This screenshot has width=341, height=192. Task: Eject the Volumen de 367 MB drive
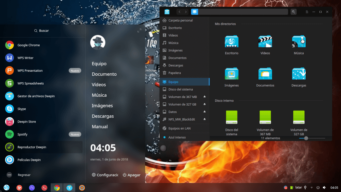coord(205,97)
